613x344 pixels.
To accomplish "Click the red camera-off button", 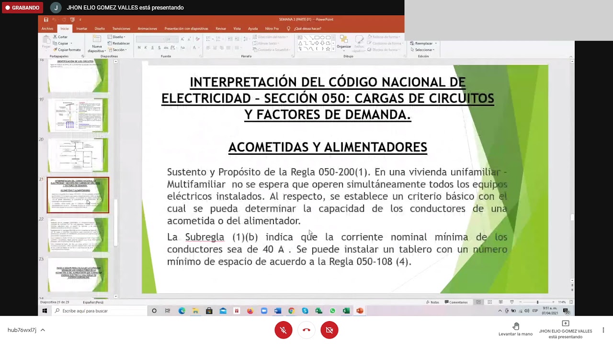I will tap(329, 330).
